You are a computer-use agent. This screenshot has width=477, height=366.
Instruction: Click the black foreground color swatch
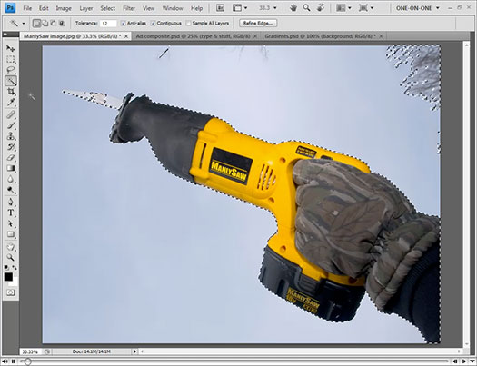pos(8,277)
